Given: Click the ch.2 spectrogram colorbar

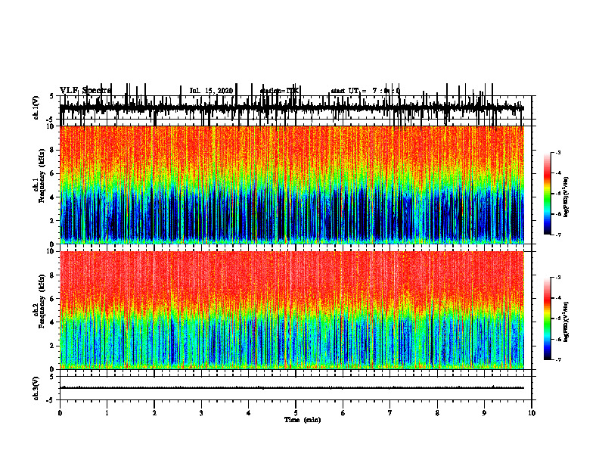Looking at the screenshot, I should 547,319.
